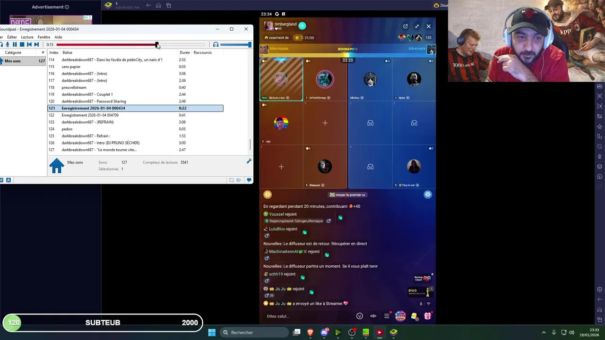
Task: Open Mitchou seat avatar
Action: tap(370, 79)
